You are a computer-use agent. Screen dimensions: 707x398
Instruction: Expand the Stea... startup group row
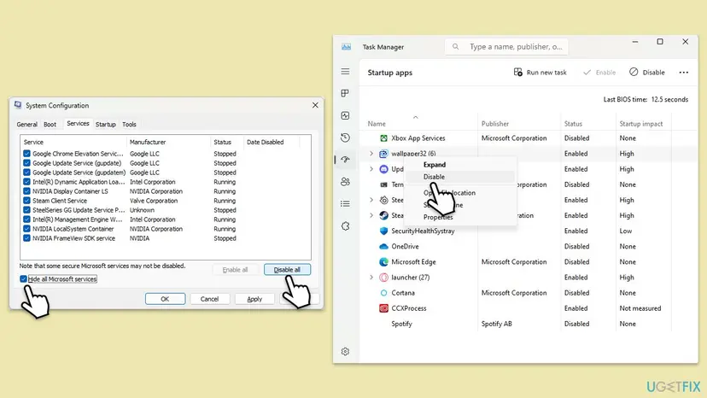tap(371, 215)
